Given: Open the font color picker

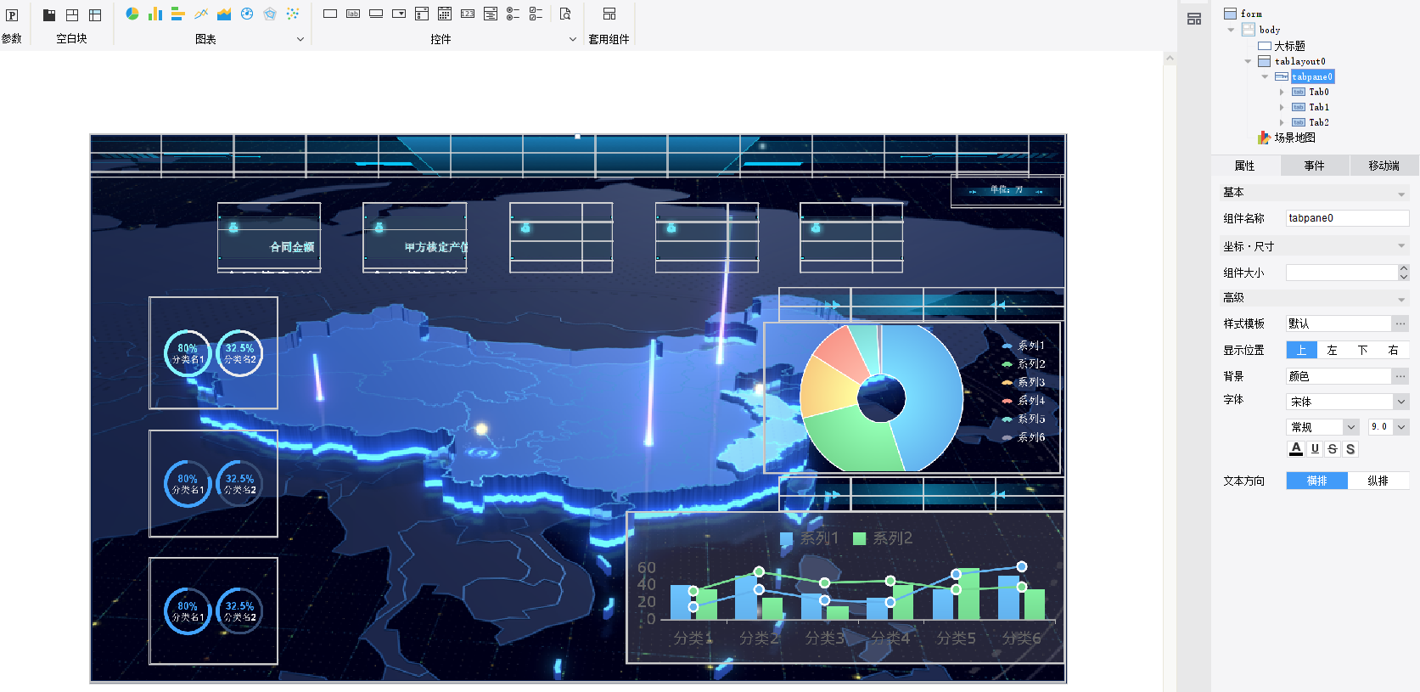Looking at the screenshot, I should [1296, 449].
